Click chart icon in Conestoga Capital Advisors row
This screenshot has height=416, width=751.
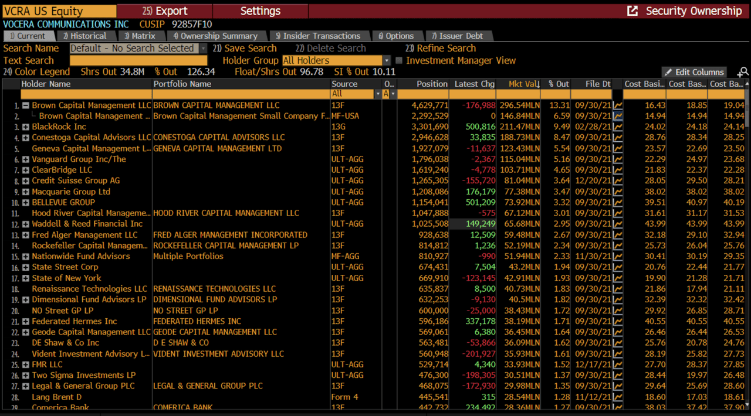click(x=618, y=138)
